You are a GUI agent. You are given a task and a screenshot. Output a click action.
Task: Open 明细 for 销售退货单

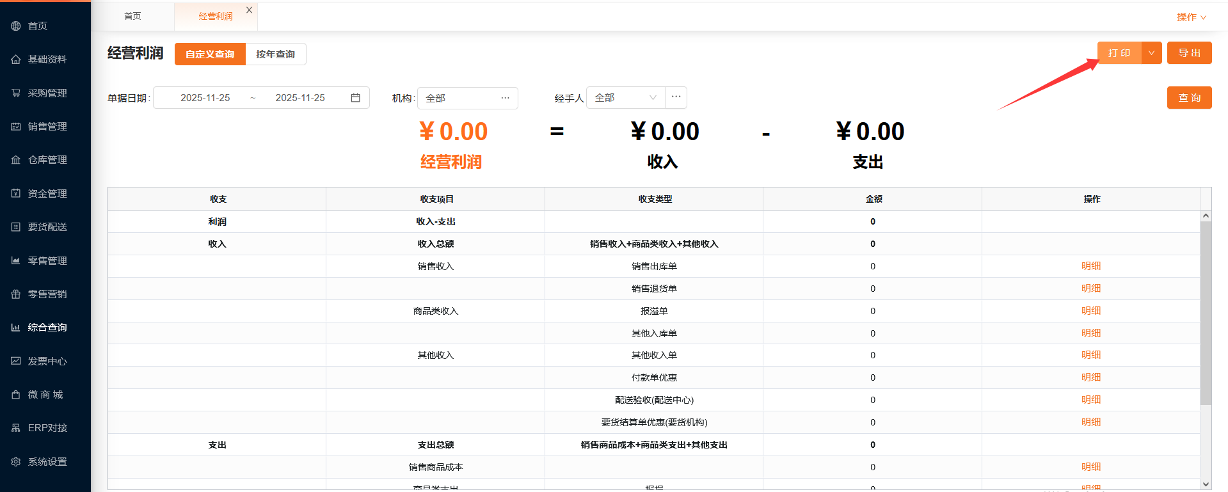click(1091, 289)
